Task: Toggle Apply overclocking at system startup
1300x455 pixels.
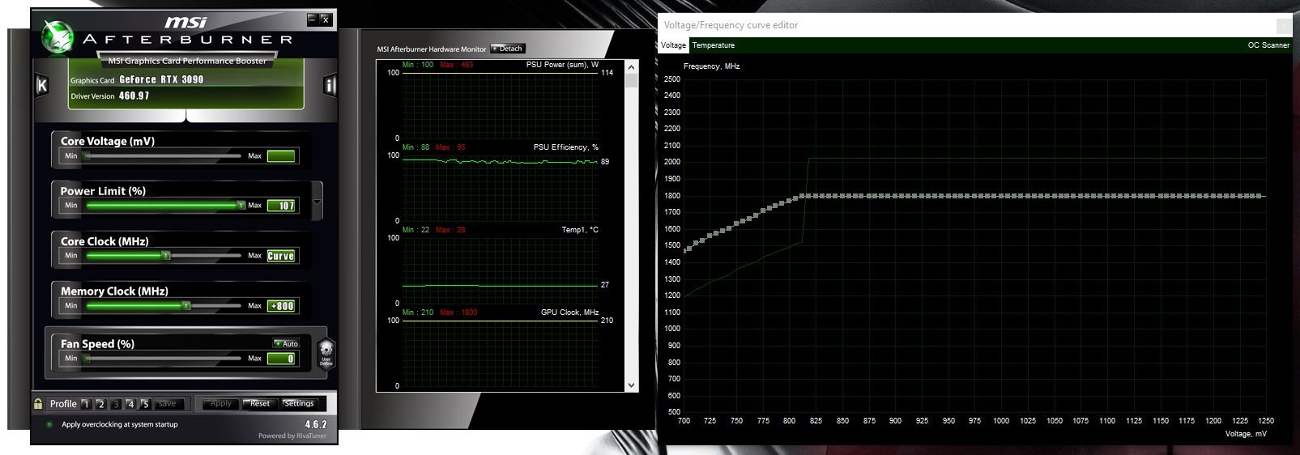Action: 49,424
